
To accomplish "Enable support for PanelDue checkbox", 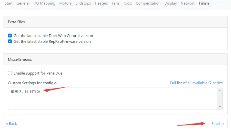I will coord(10,73).
